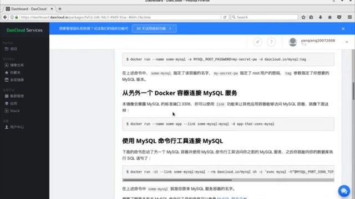Click the inline 'tag' code word
The image size is (355, 199).
[288, 74]
